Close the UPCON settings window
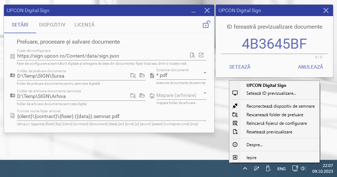This screenshot has height=177, width=337. tap(207, 10)
